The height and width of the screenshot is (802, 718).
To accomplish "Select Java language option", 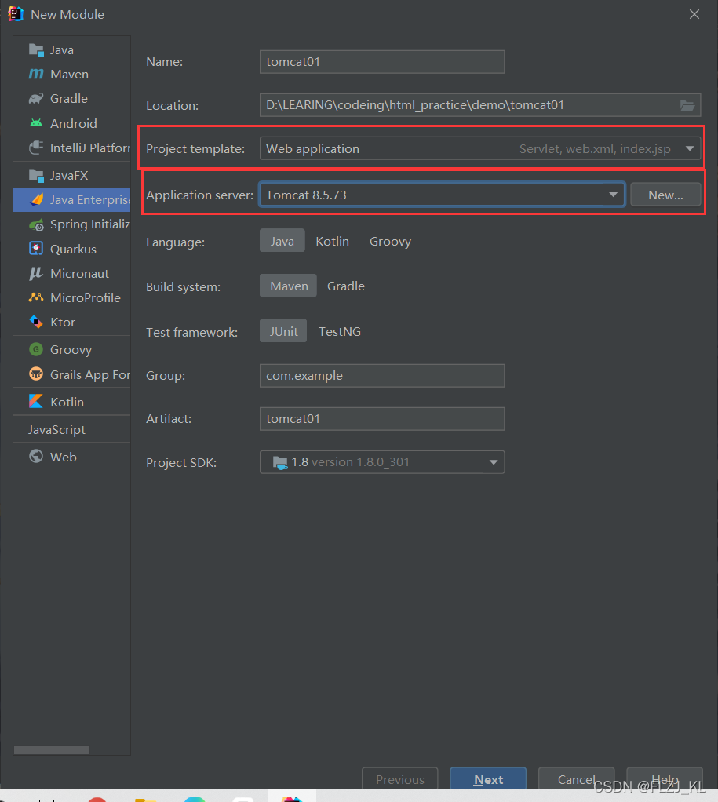I will click(x=282, y=241).
